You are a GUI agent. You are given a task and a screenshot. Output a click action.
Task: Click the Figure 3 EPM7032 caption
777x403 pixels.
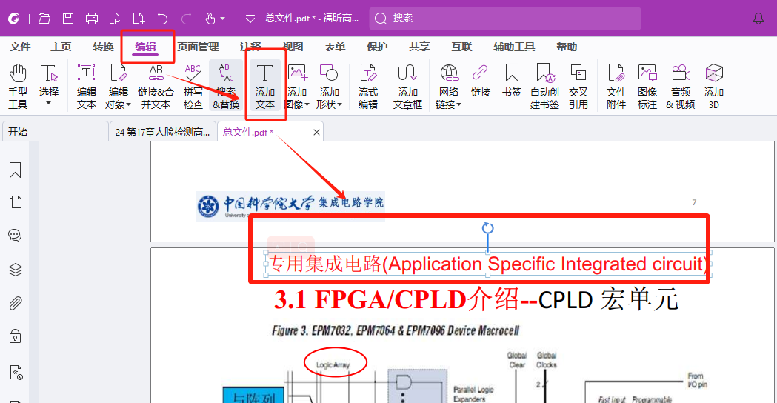tap(395, 330)
